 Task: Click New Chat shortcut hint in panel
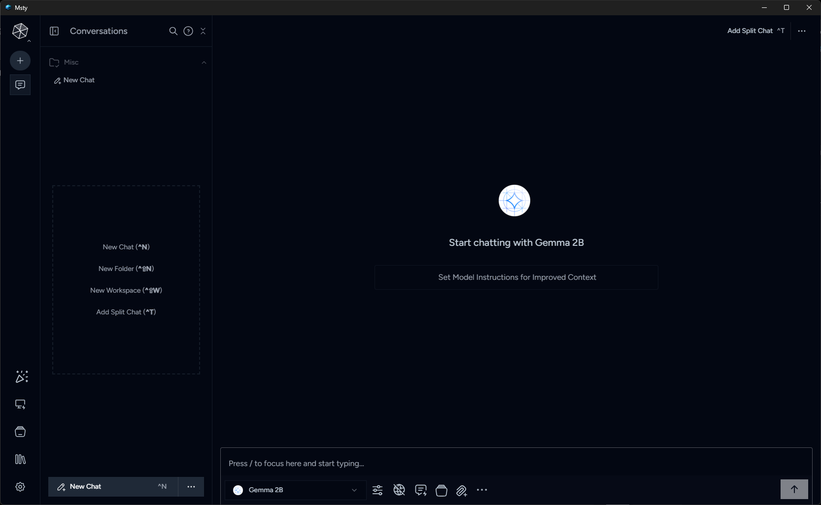tap(126, 247)
